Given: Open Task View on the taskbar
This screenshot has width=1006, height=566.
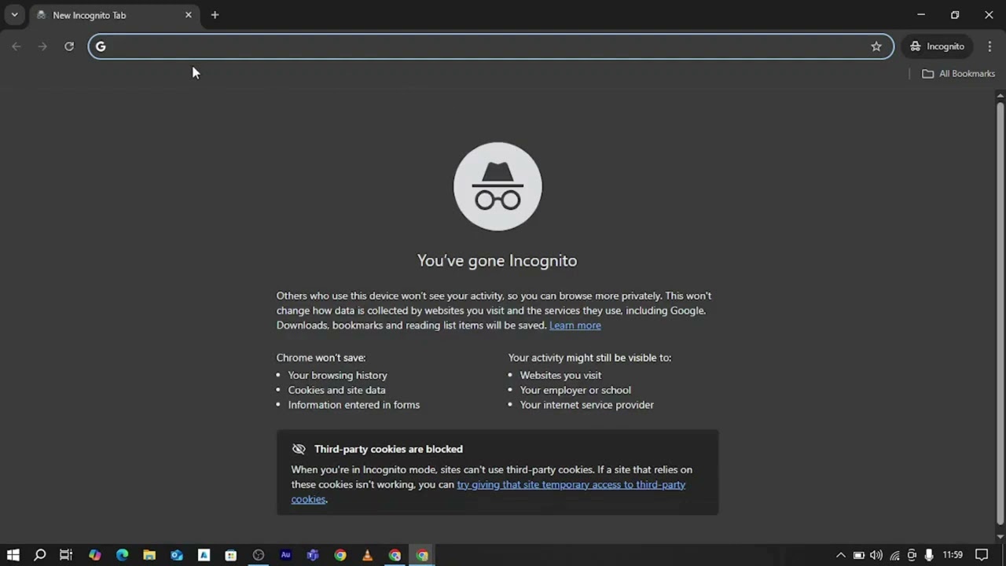Looking at the screenshot, I should (x=66, y=555).
